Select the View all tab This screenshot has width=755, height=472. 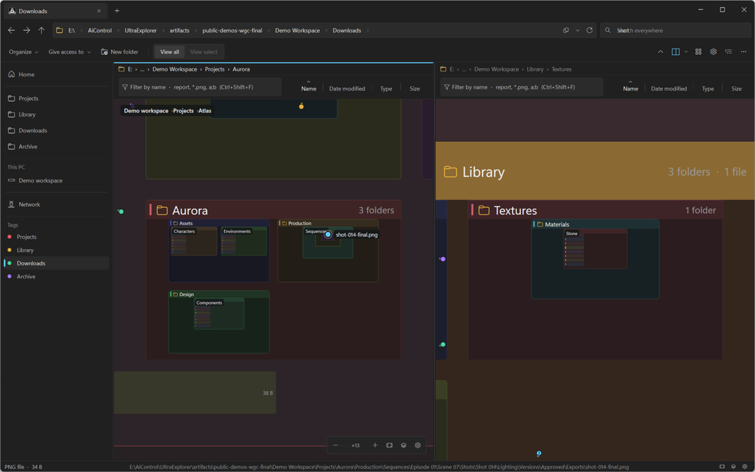click(x=170, y=52)
